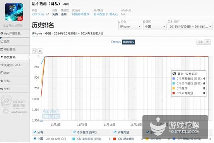Click the chart icon beside 估算
This screenshot has width=214, height=143.
(x=2, y=41)
